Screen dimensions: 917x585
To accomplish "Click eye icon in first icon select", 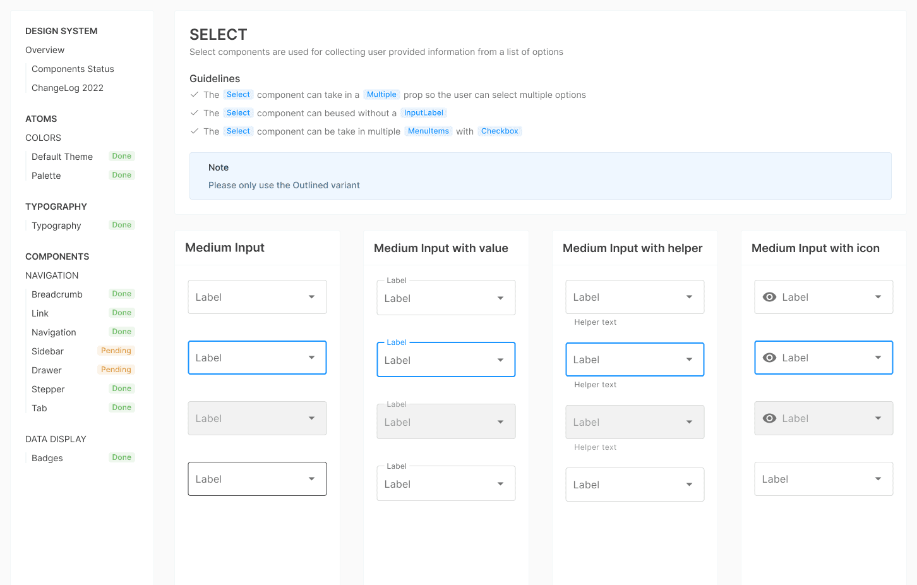I will [x=769, y=297].
